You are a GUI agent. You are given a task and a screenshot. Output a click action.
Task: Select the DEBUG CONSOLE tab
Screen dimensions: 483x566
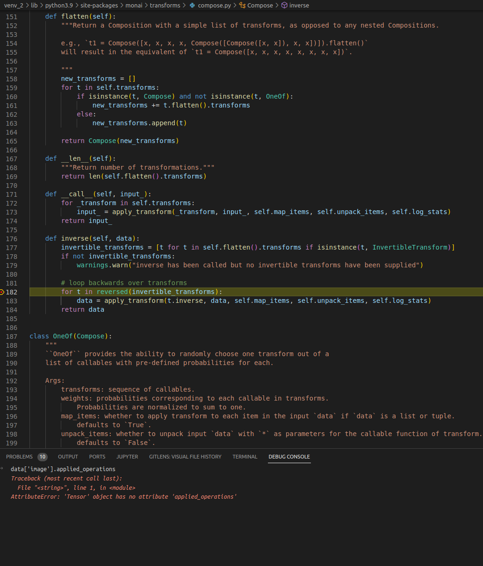289,457
